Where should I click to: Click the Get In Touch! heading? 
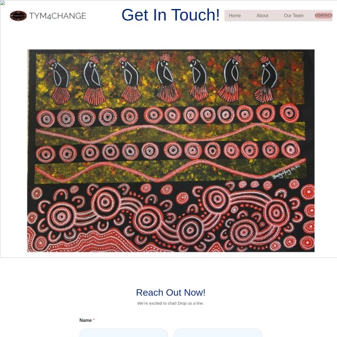[x=170, y=15]
